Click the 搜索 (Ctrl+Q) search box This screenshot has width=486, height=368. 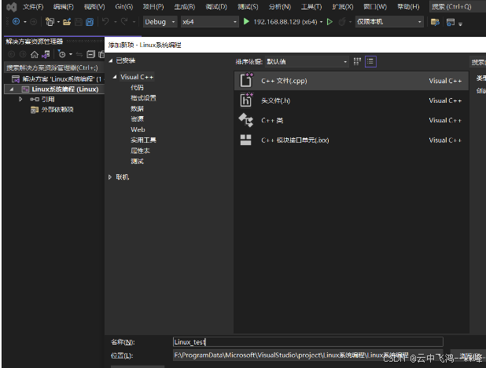tap(457, 7)
